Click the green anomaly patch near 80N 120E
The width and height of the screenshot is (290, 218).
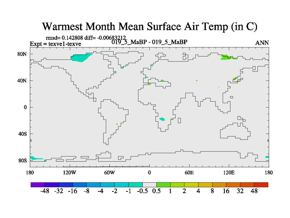click(227, 57)
